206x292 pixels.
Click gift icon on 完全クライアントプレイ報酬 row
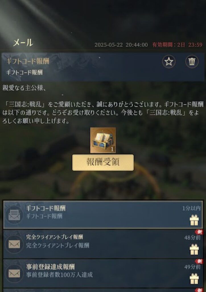194,249
